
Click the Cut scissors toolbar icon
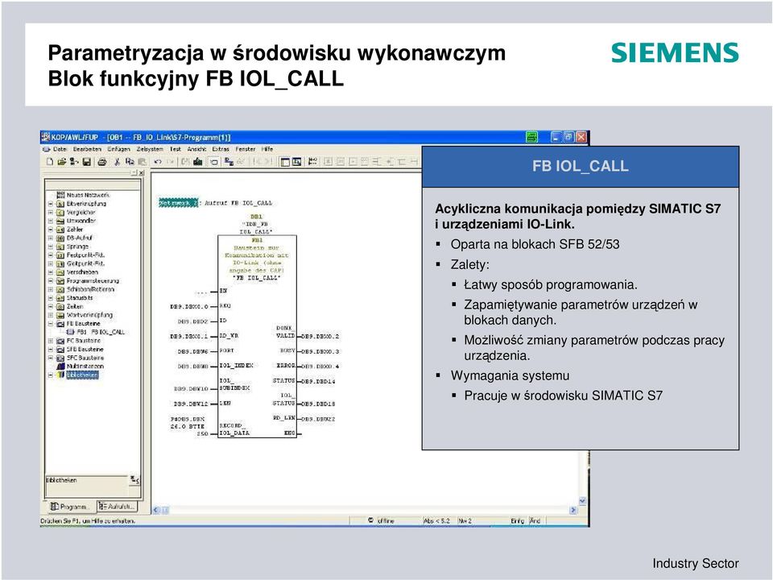tap(118, 161)
